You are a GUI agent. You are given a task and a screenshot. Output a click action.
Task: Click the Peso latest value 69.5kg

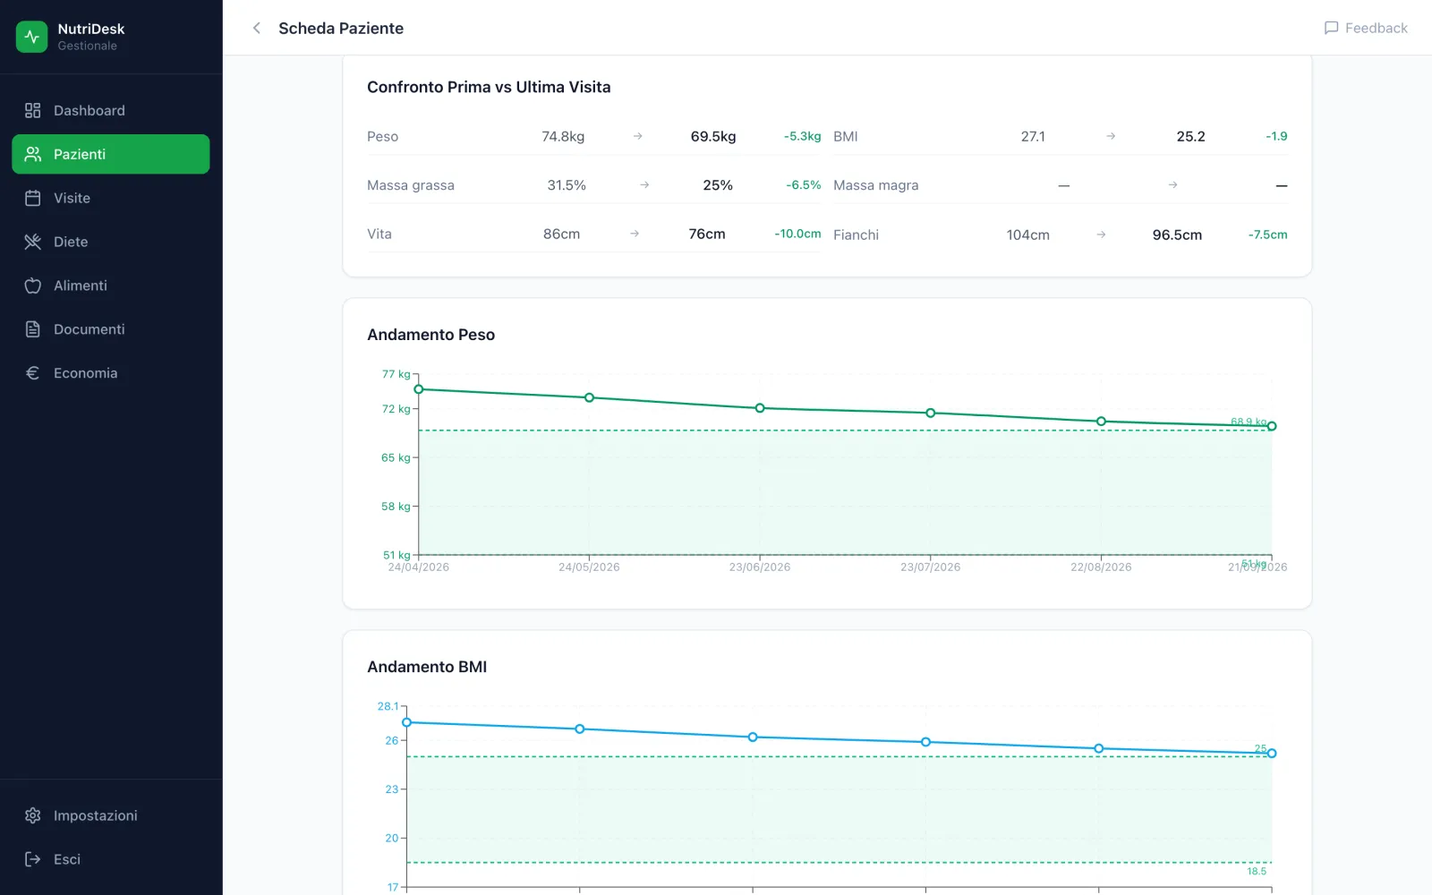tap(713, 136)
